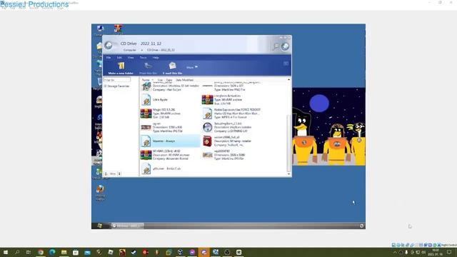The image size is (457, 257).
Task: Select the JPG image thumbnail in the left column
Action: click(x=146, y=127)
